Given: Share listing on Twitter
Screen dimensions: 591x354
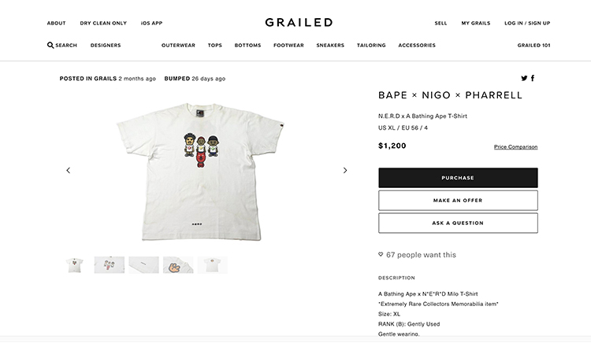Looking at the screenshot, I should (525, 79).
